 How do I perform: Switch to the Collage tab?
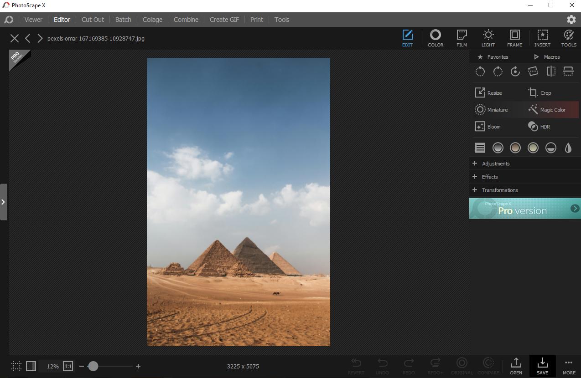click(152, 20)
